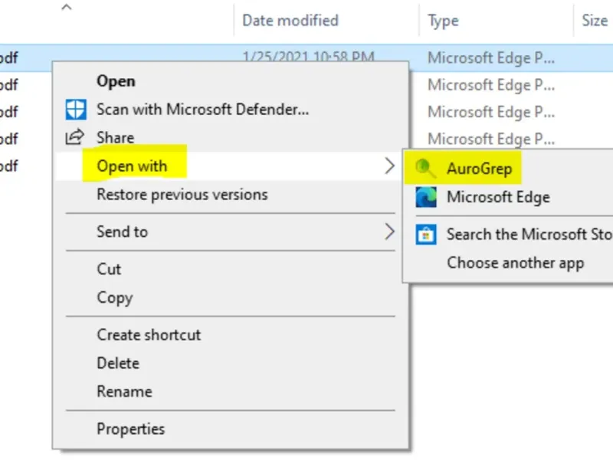Click the Share arrow icon
Screen dimensions: 613x460
(75, 137)
